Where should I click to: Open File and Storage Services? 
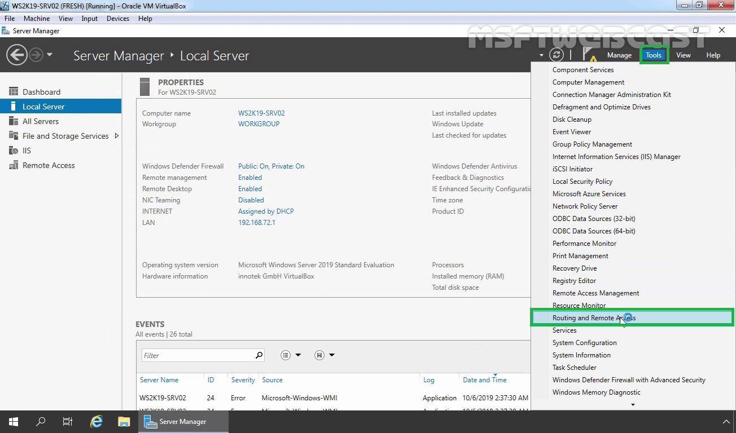coord(64,136)
